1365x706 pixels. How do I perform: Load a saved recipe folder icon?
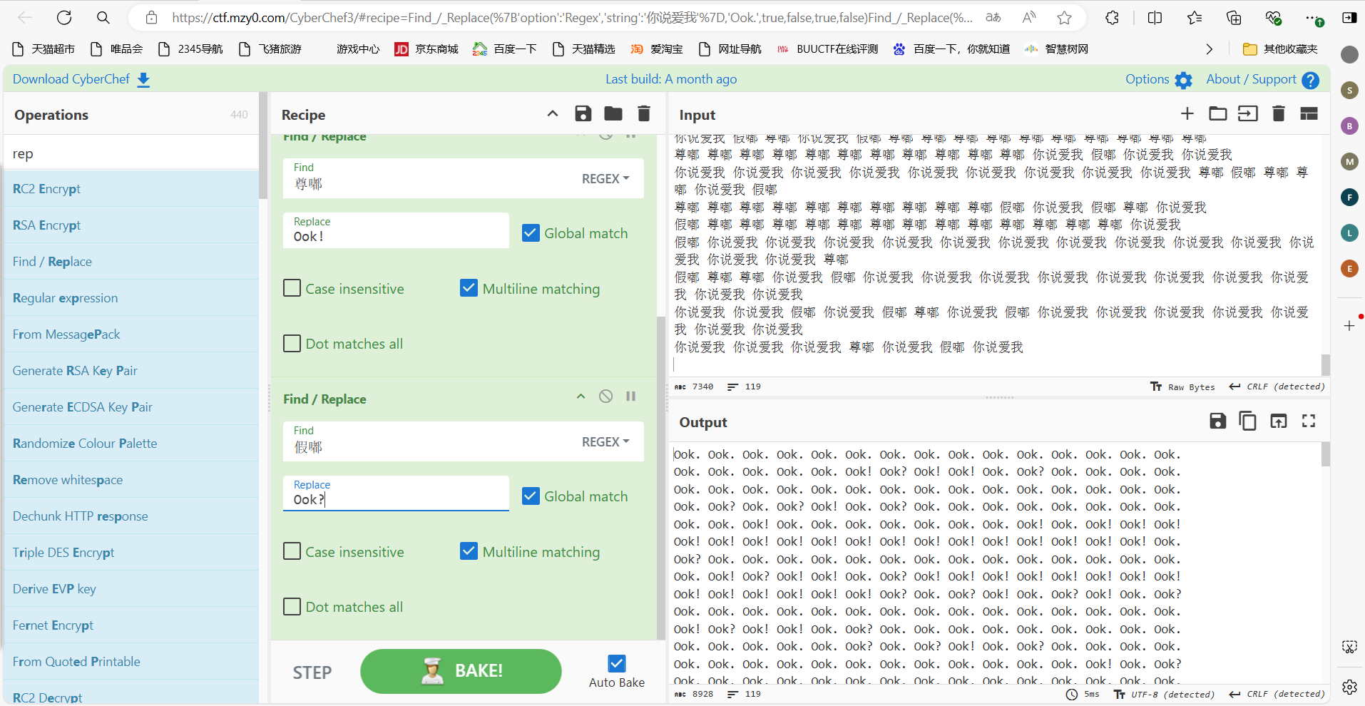[613, 113]
